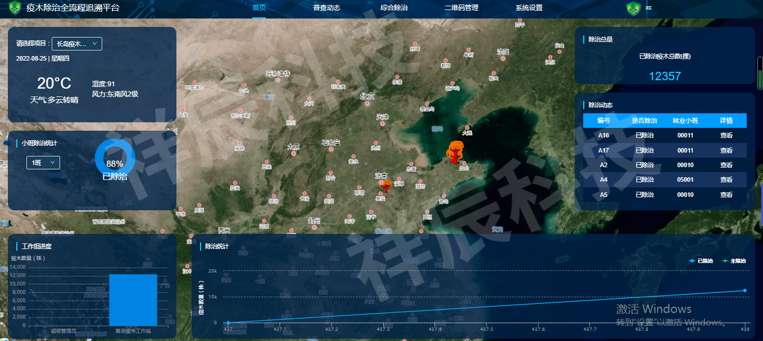Viewport: 763px width, 341px height.
Task: Click the vertical scrollbar on the right edge
Action: pos(760,73)
